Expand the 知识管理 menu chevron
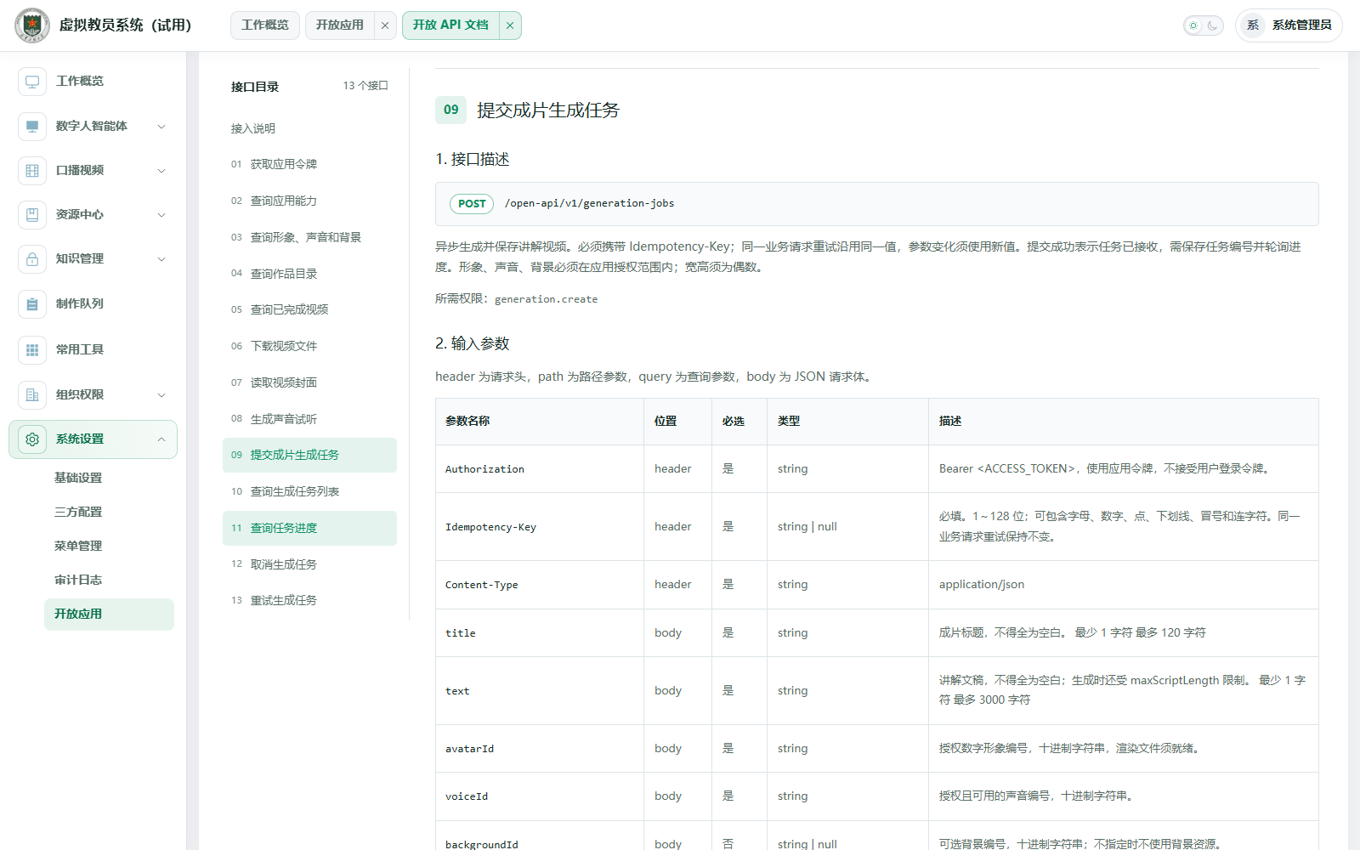This screenshot has height=850, width=1360. tap(161, 259)
